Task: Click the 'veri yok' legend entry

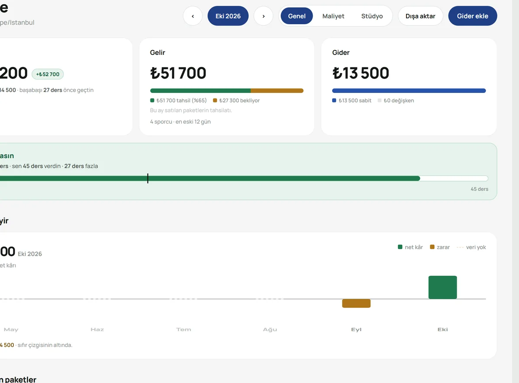Action: coord(471,247)
